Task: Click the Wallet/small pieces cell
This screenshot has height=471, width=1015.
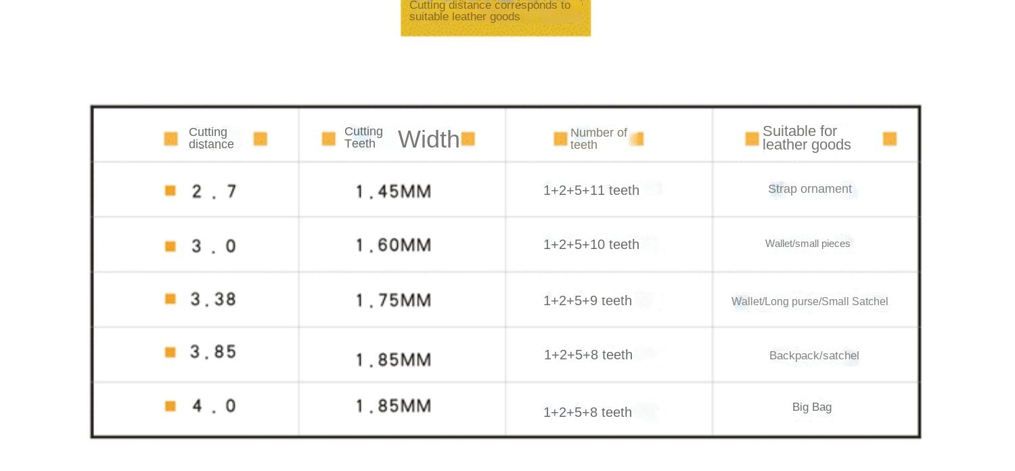Action: (x=807, y=244)
